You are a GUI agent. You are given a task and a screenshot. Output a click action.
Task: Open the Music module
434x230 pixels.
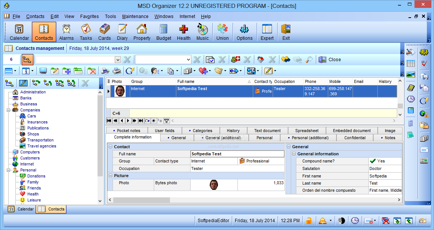(202, 32)
